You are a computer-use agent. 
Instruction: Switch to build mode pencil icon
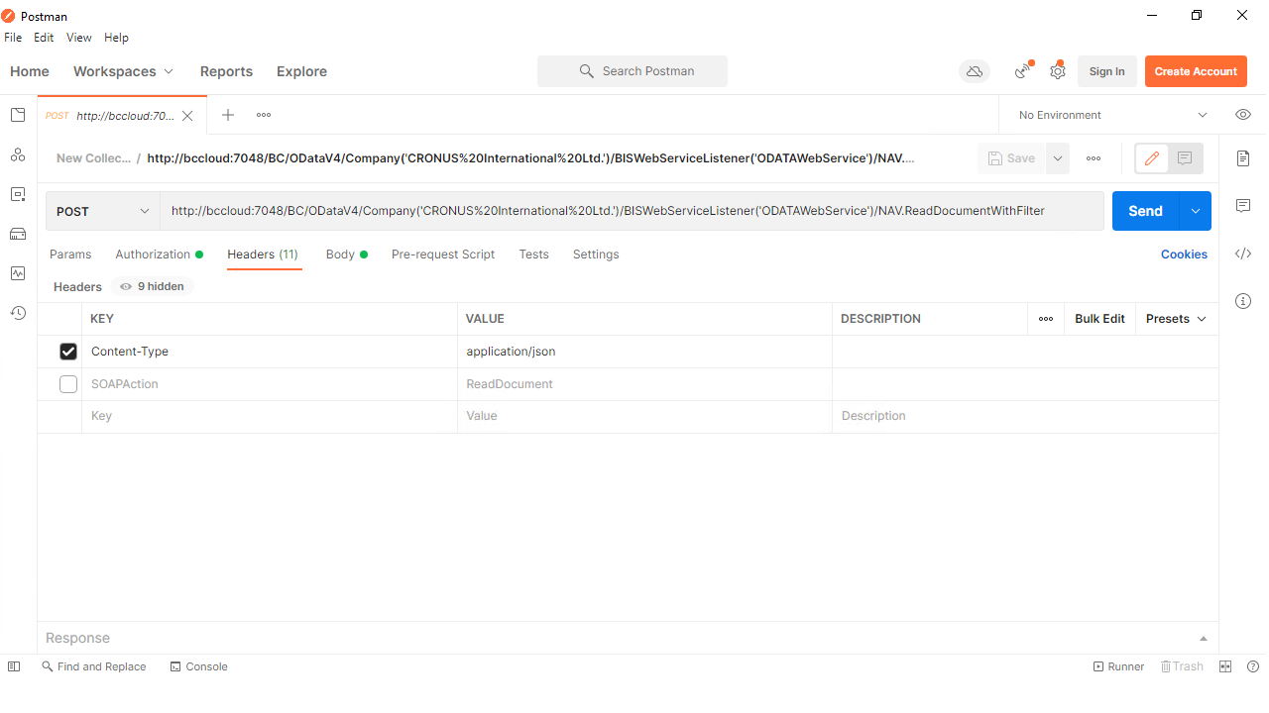click(1152, 158)
